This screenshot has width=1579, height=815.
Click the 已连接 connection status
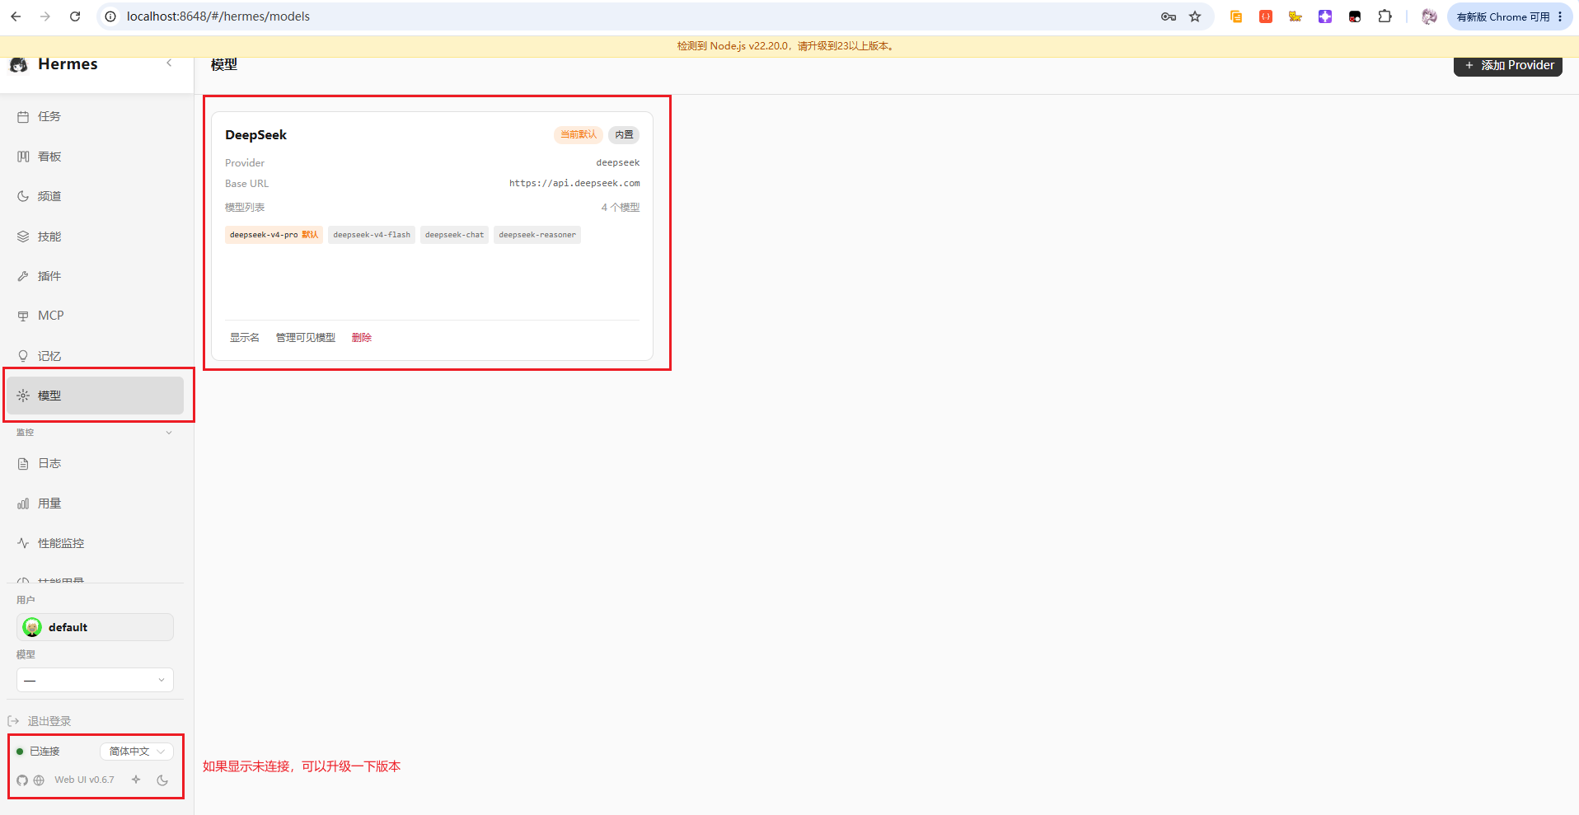click(38, 752)
